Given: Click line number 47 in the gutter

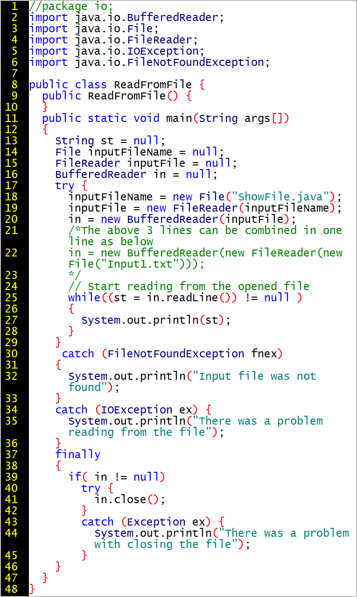Looking at the screenshot, I should (x=11, y=578).
